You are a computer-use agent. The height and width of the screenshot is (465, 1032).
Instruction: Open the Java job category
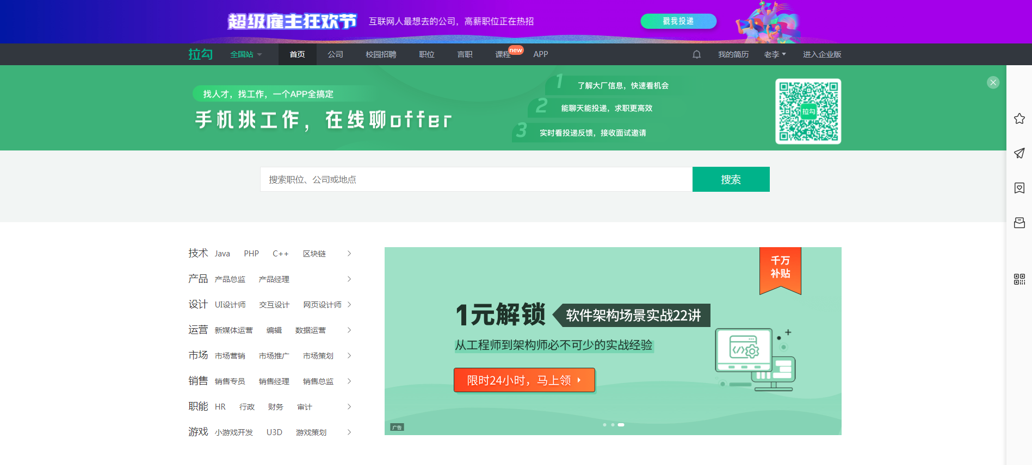[222, 254]
